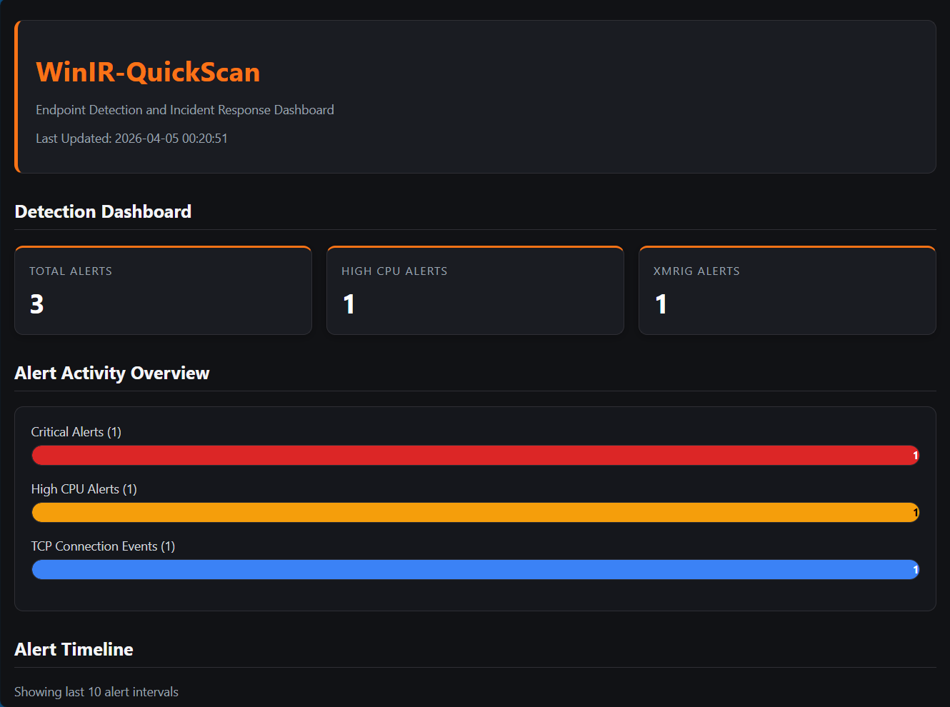Select the TOTAL ALERTS card label
Viewport: 950px width, 707px height.
point(71,271)
